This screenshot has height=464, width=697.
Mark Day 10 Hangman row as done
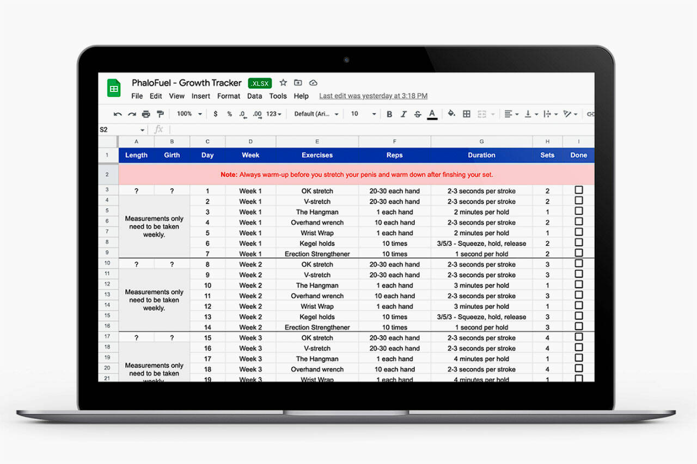coord(578,284)
